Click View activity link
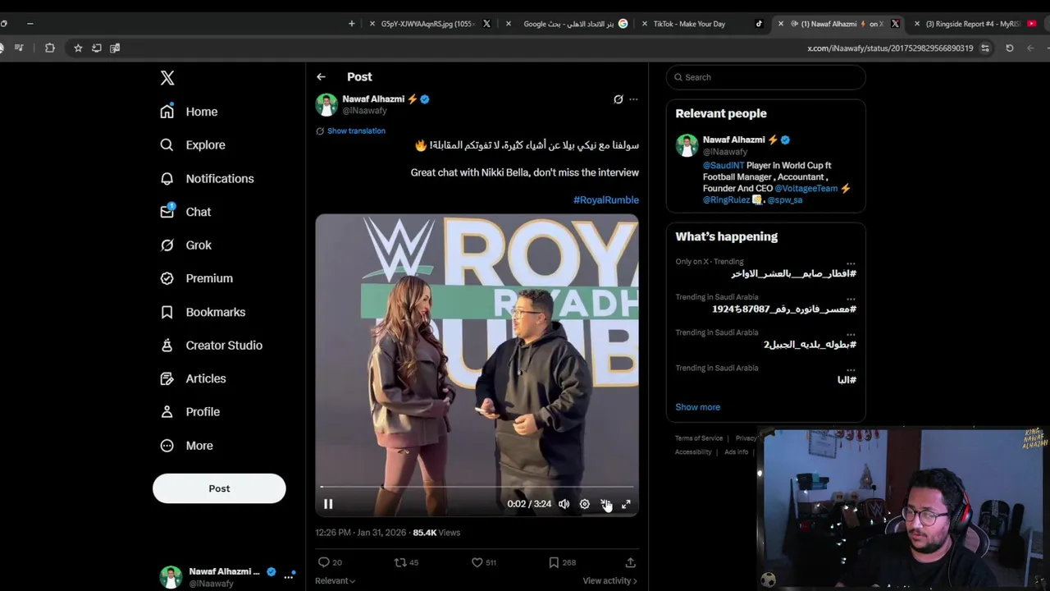This screenshot has width=1050, height=591. click(609, 581)
